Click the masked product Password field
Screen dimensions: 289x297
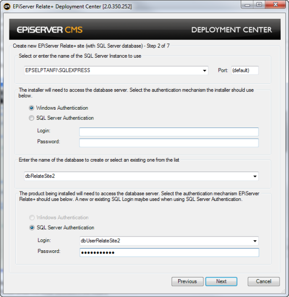(x=169, y=253)
